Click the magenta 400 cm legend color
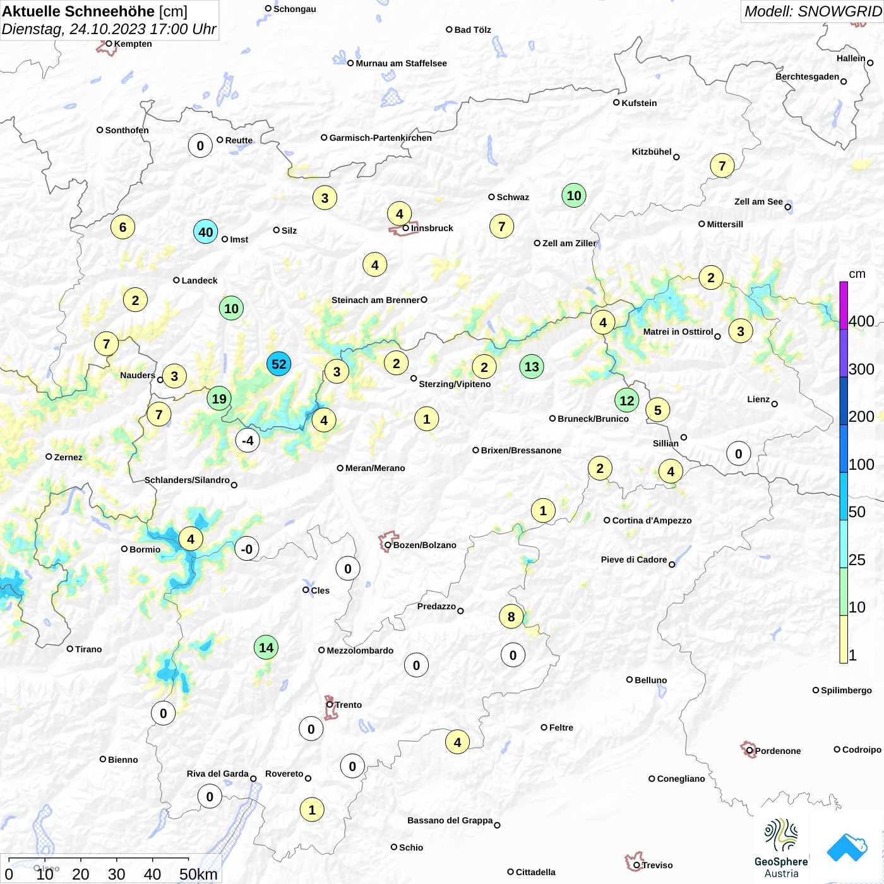 click(x=844, y=306)
